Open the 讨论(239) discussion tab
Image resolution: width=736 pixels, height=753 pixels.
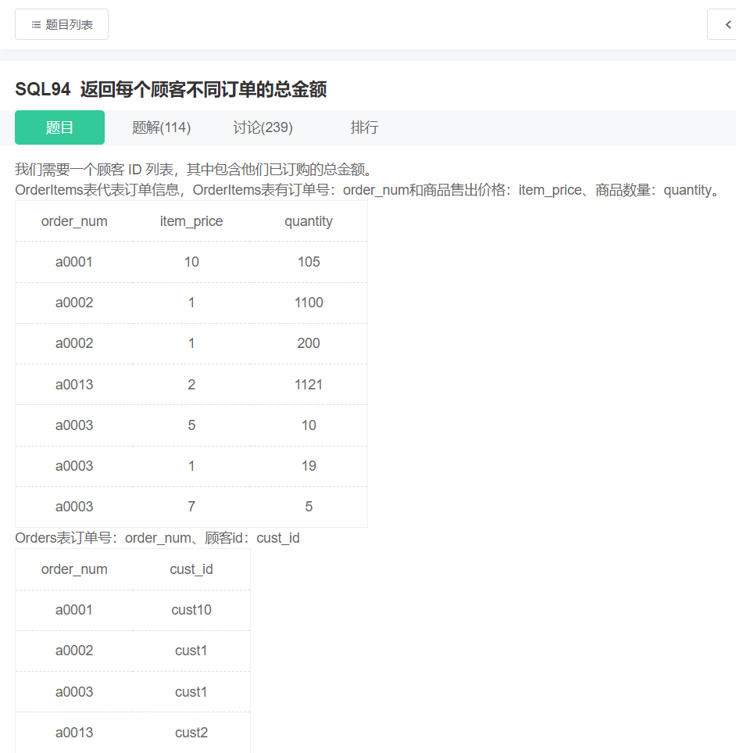click(263, 127)
